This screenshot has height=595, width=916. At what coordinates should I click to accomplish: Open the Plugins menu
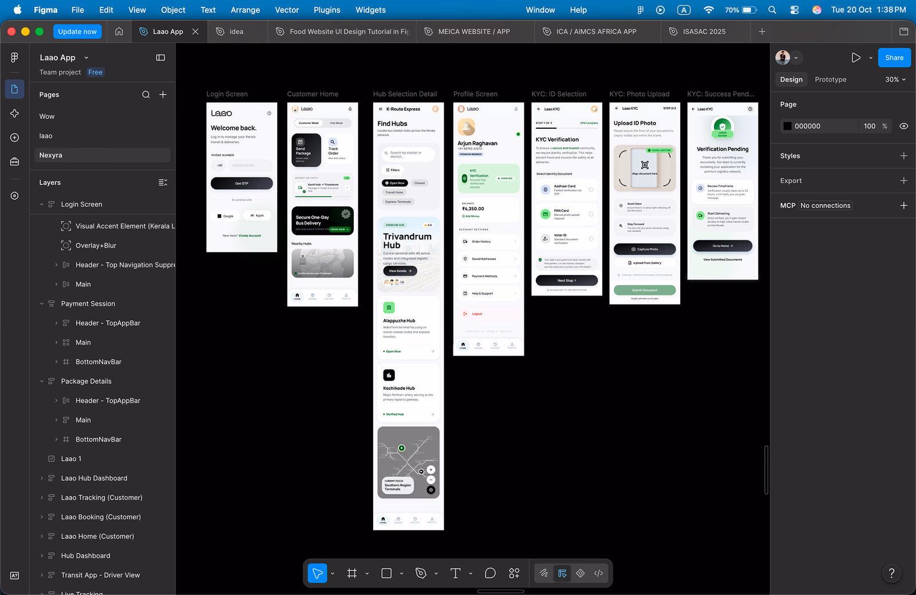327,10
